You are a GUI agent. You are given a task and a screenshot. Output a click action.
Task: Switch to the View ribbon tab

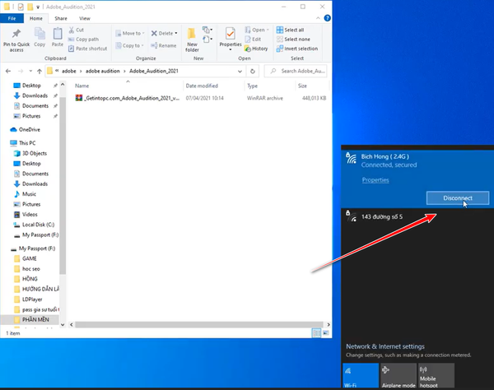[85, 18]
